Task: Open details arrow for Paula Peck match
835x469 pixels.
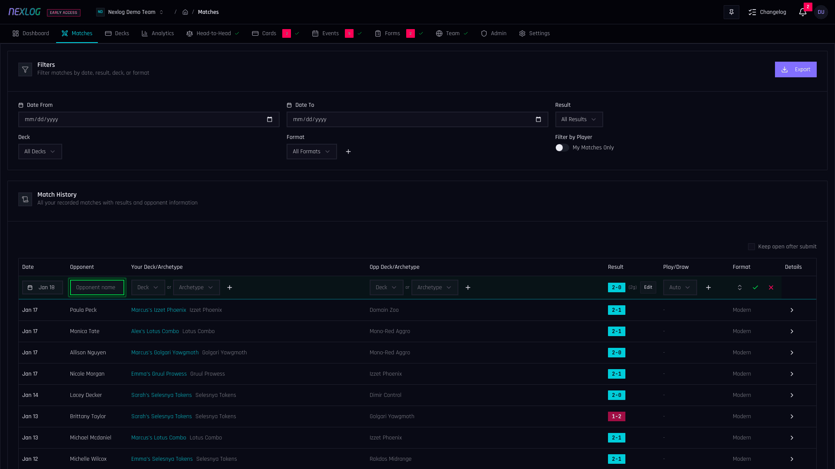Action: (792, 310)
